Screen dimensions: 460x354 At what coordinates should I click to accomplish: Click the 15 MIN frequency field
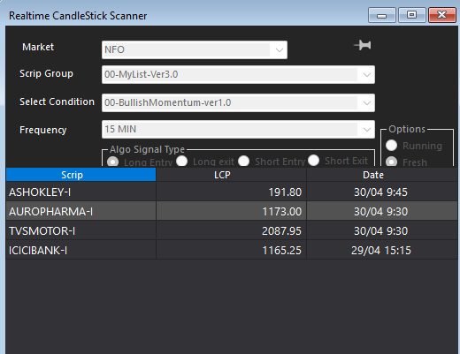tap(238, 129)
